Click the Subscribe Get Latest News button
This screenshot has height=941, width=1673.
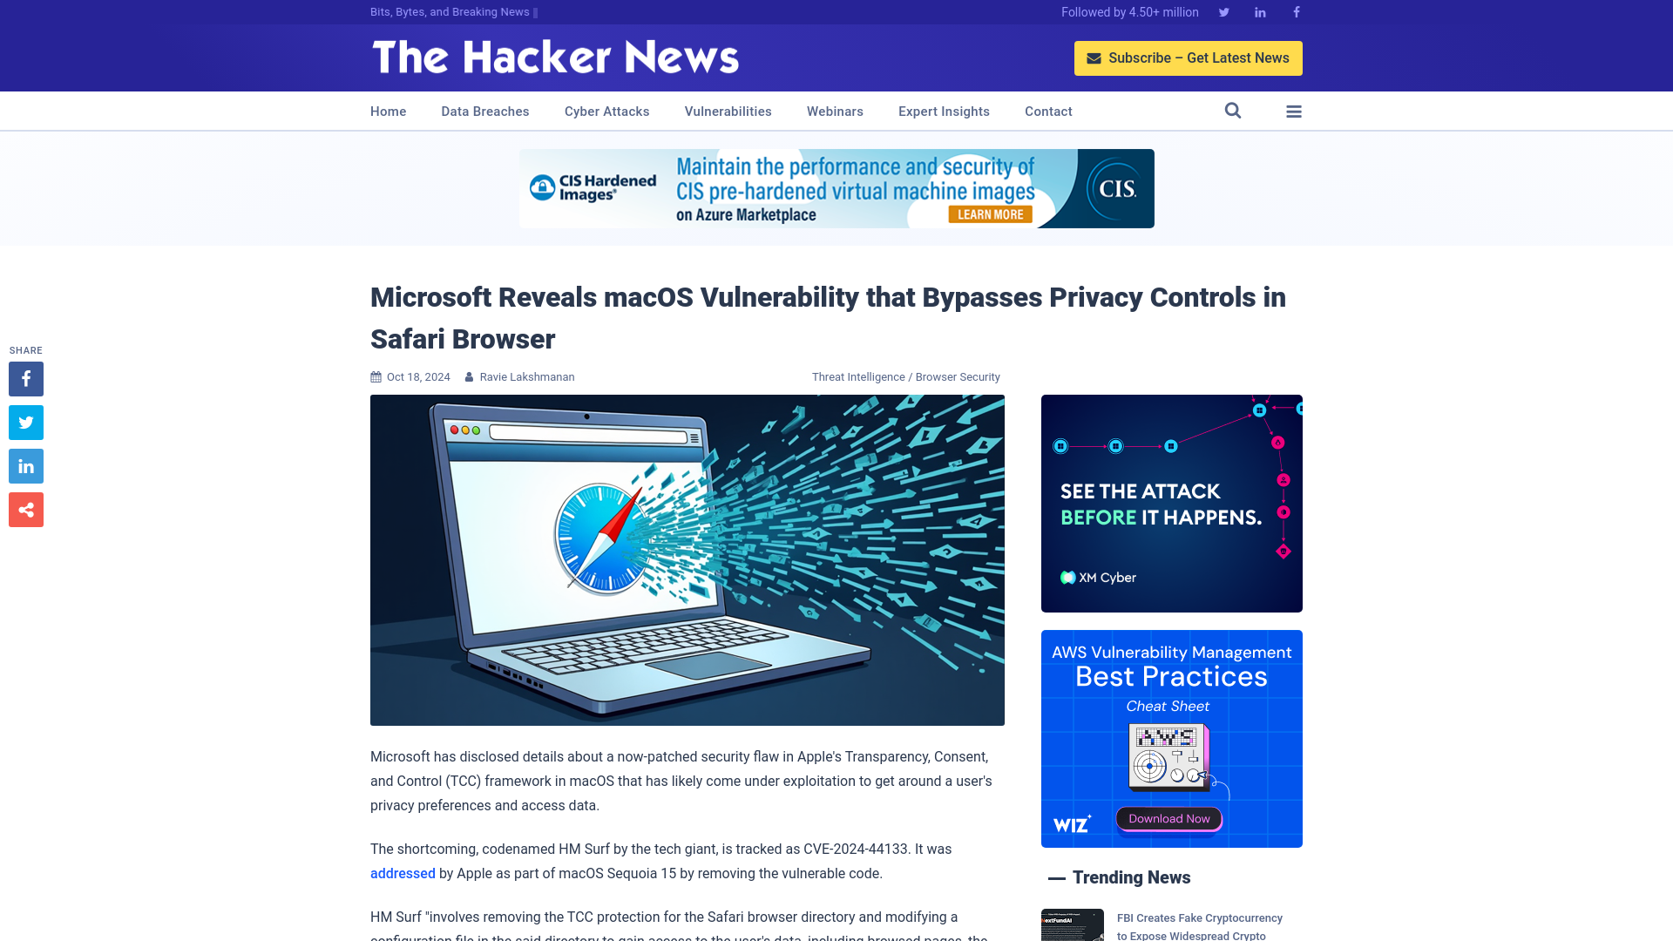(x=1189, y=58)
